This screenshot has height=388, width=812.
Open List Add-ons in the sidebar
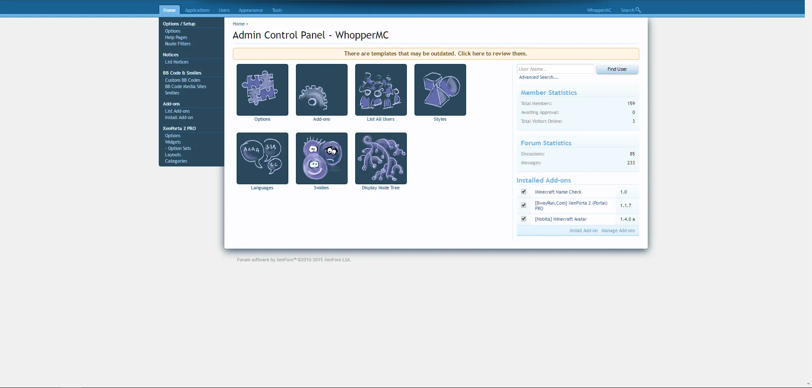(177, 111)
